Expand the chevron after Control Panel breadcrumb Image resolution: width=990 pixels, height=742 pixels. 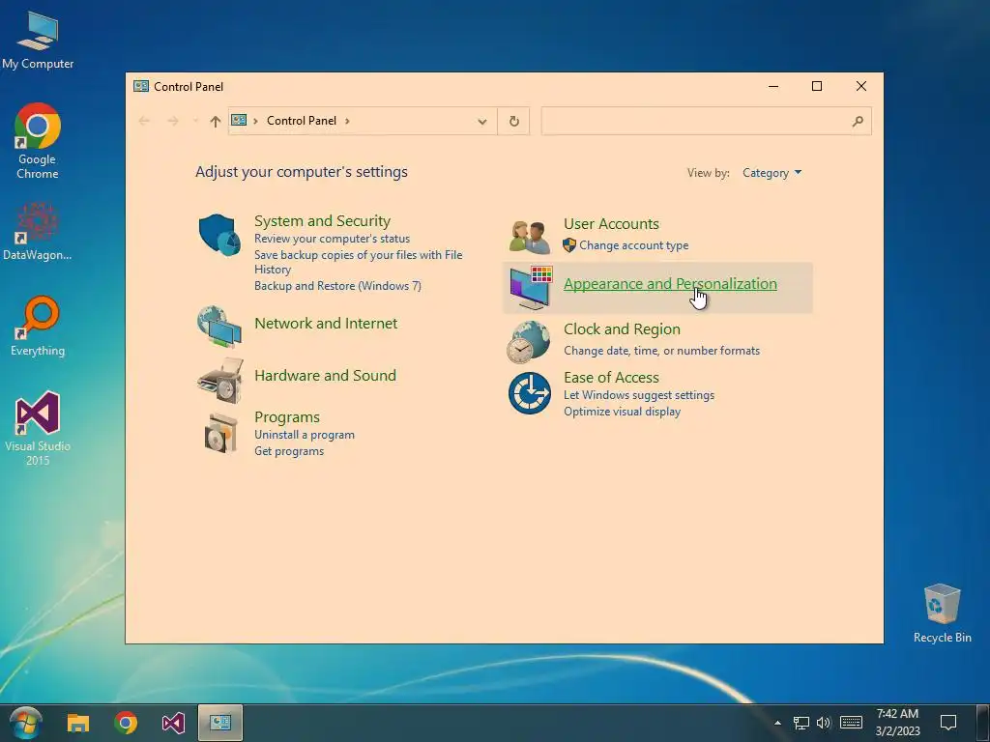pos(347,121)
